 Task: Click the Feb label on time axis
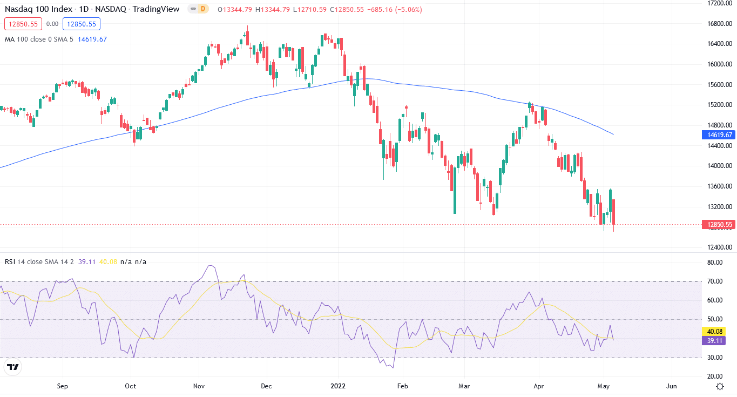pos(402,386)
